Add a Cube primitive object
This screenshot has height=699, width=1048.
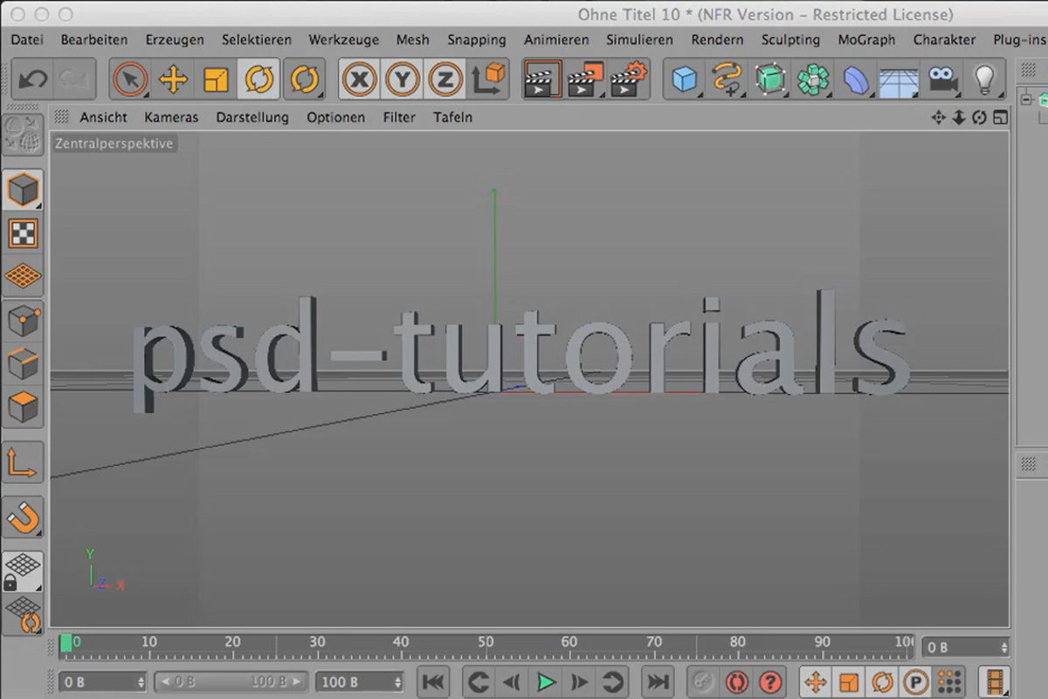(684, 80)
